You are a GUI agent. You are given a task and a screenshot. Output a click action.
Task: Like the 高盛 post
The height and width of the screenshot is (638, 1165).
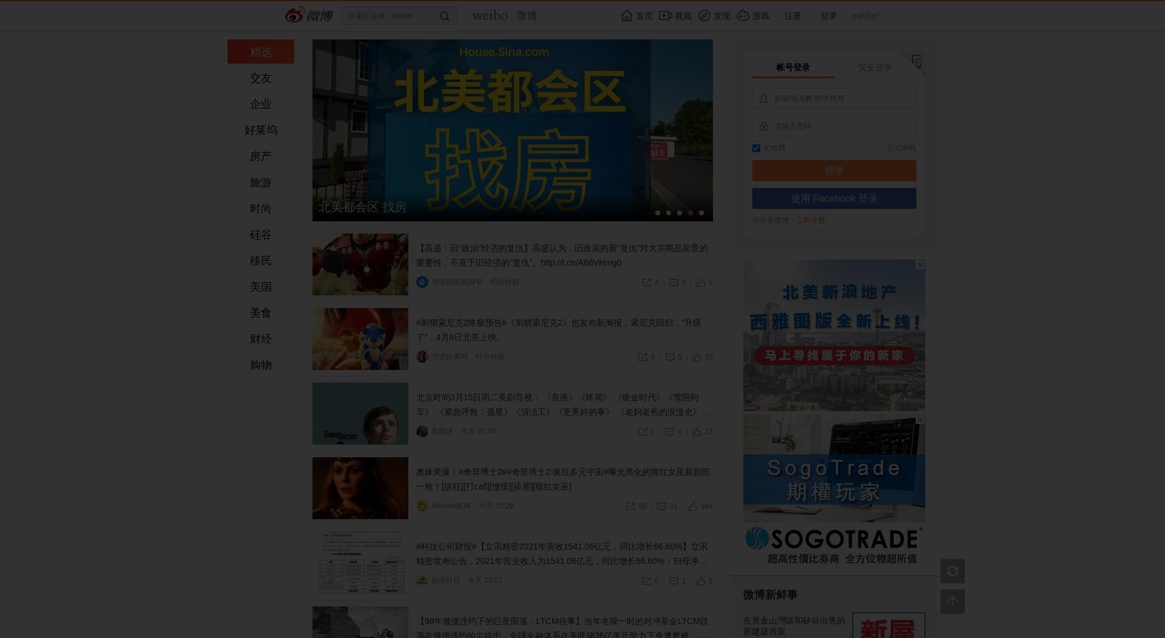point(701,283)
